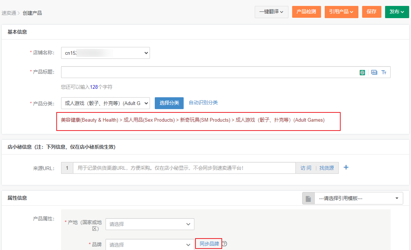Viewport: 411px width, 250px height.
Task: Expand the 品牌 brand dropdown
Action: click(x=150, y=244)
